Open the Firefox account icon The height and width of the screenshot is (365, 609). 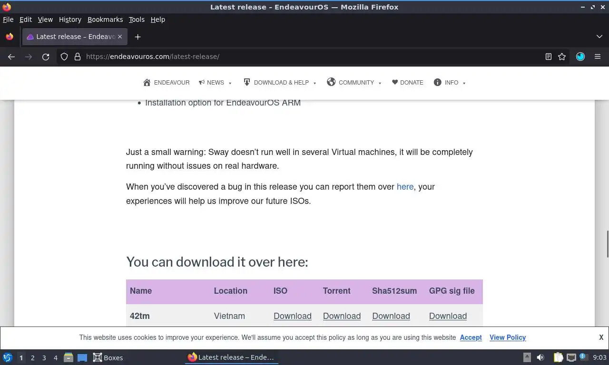580,57
